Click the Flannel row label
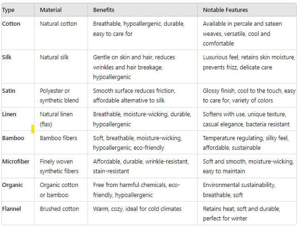 pyautogui.click(x=12, y=209)
